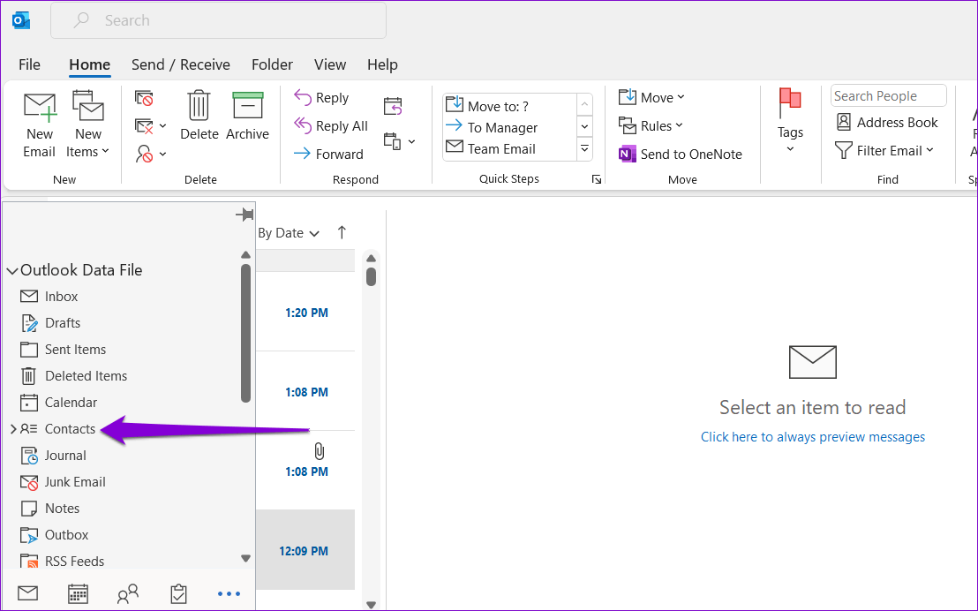
Task: Expand the Quick Steps gallery
Action: tap(584, 148)
